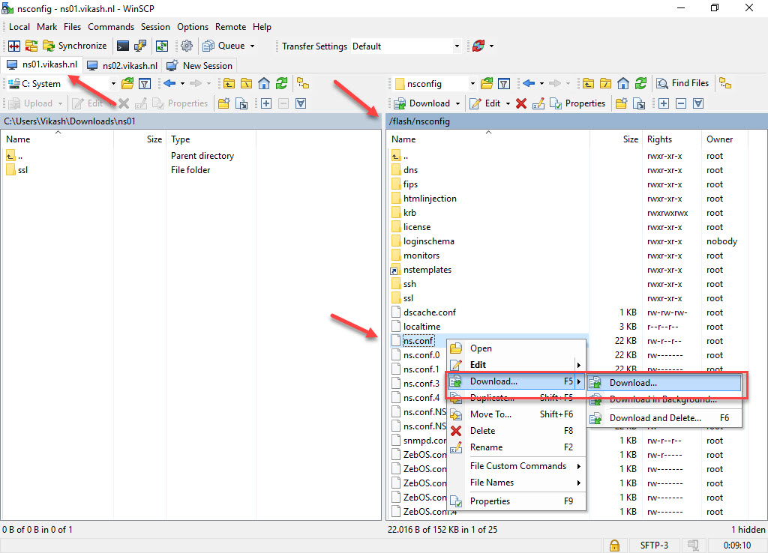Expand the Download toolbar dropdown arrow
This screenshot has height=553, width=768.
(x=458, y=103)
